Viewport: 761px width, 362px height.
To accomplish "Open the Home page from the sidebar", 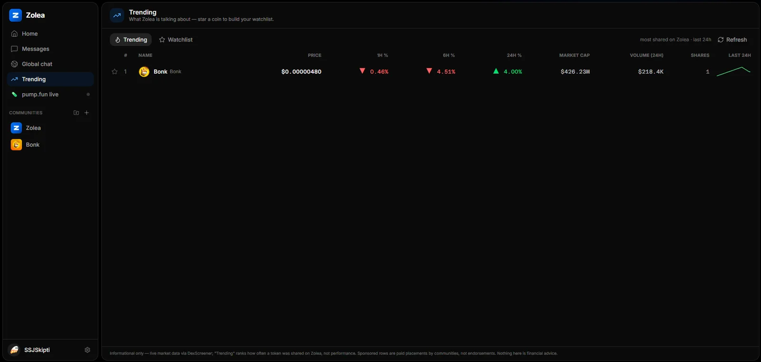I will [x=50, y=34].
